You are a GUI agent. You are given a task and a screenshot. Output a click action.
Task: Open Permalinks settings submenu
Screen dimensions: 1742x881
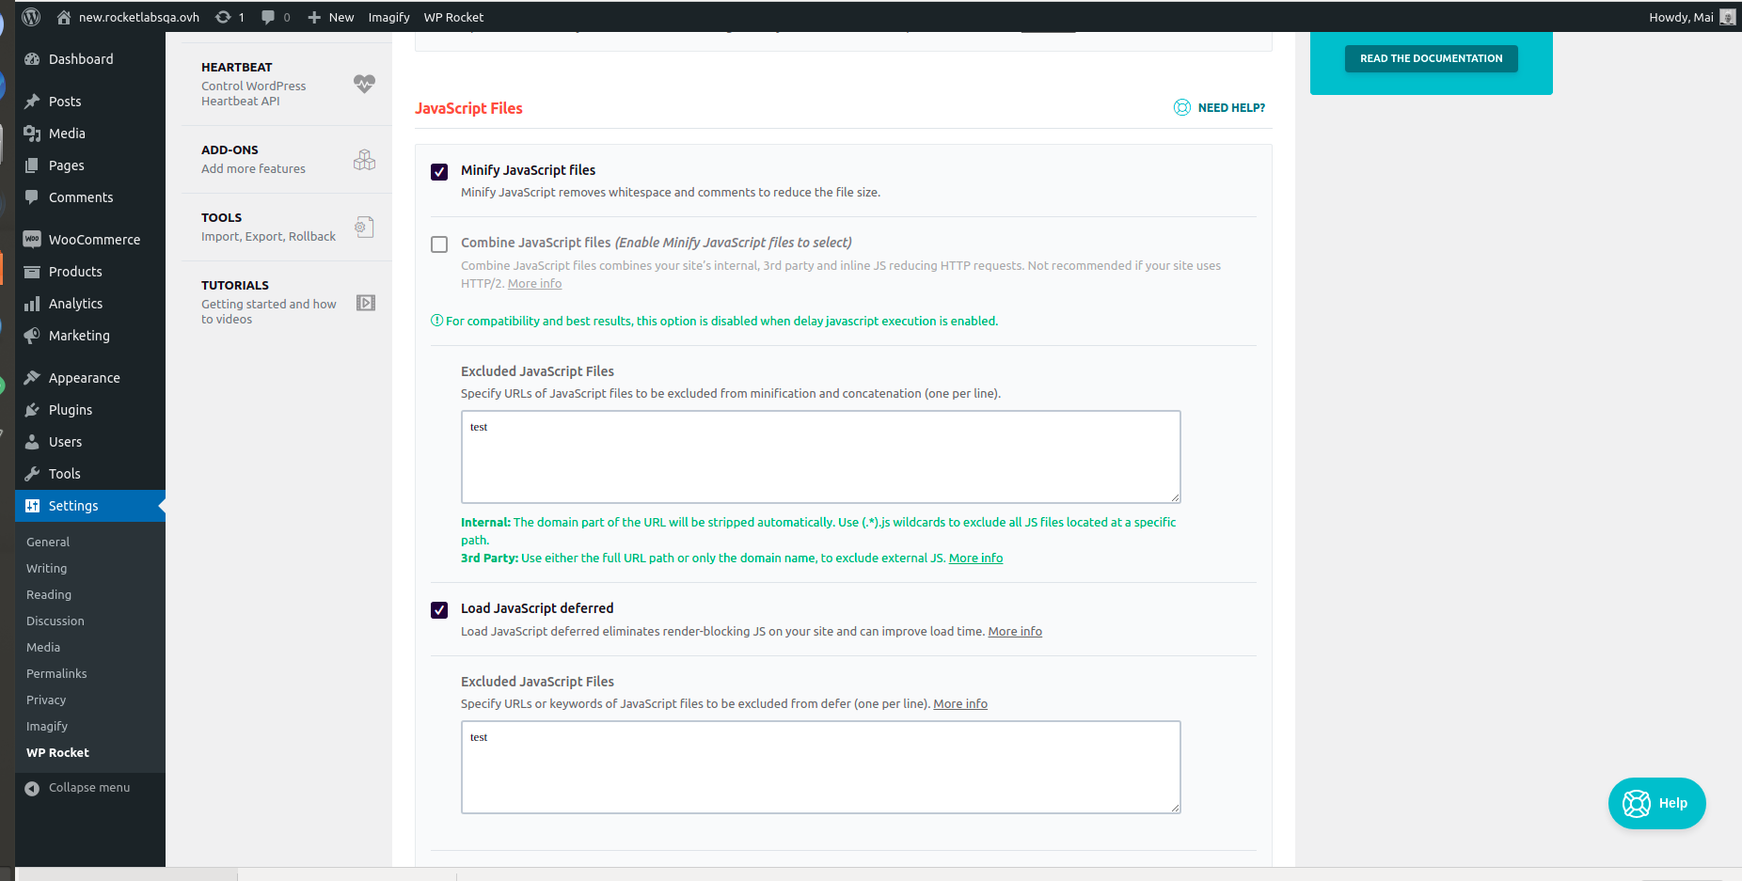click(x=56, y=673)
